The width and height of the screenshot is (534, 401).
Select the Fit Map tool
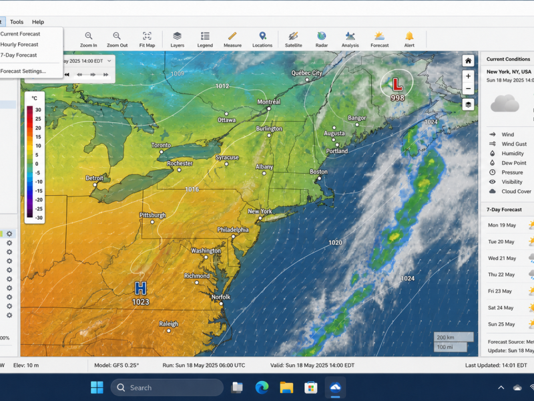tap(147, 39)
